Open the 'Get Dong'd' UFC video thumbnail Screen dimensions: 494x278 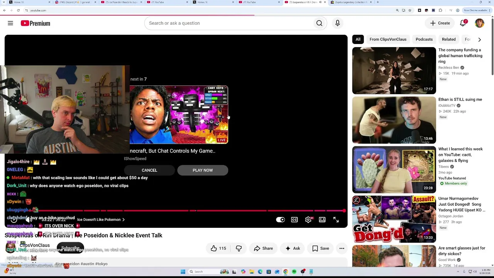click(394, 219)
